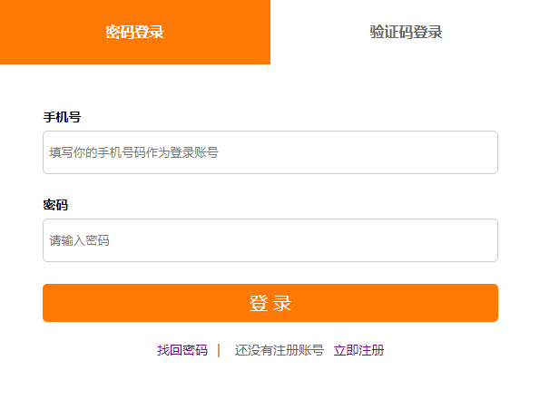Click the 手机号 field label
Screen dimensions: 540x419
click(x=62, y=117)
